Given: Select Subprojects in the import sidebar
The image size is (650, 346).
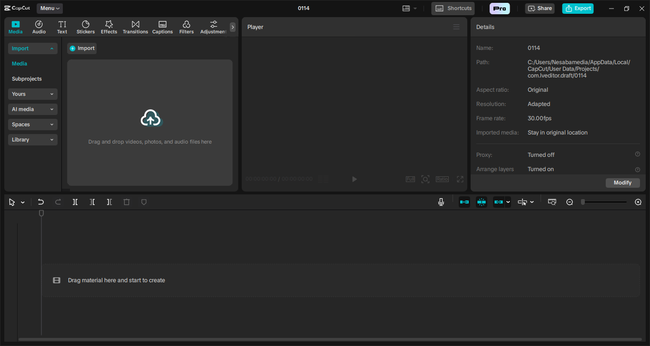Looking at the screenshot, I should point(27,79).
